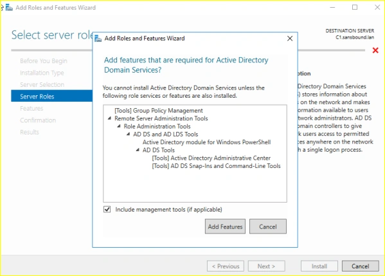Maximize the main wizard window

click(355, 7)
